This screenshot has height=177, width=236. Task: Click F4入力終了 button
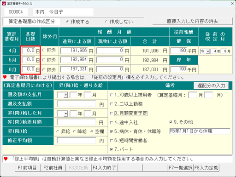coord(105,168)
